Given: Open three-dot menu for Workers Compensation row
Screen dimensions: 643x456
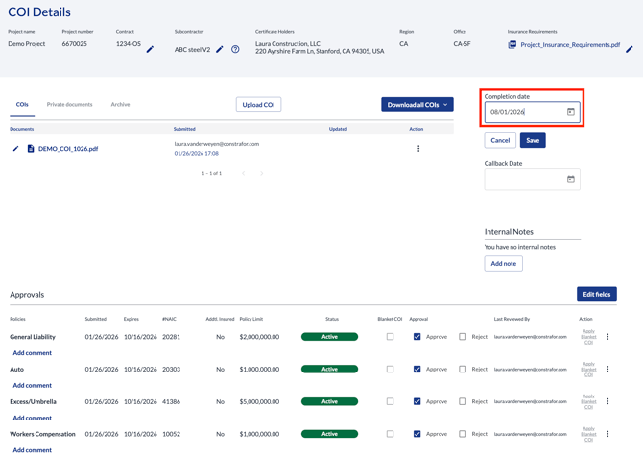Looking at the screenshot, I should (x=607, y=434).
